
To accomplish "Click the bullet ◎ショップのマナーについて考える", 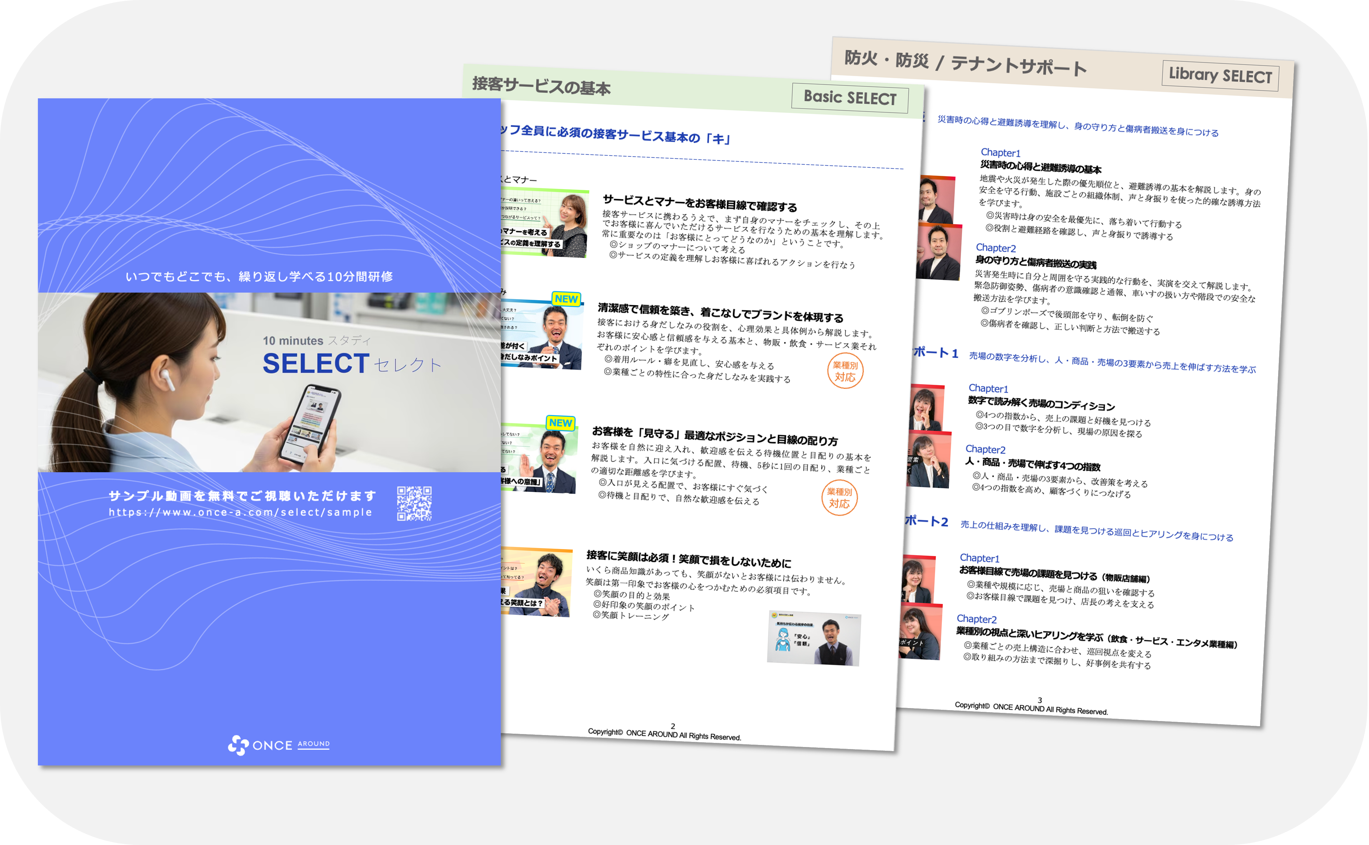I will click(677, 247).
